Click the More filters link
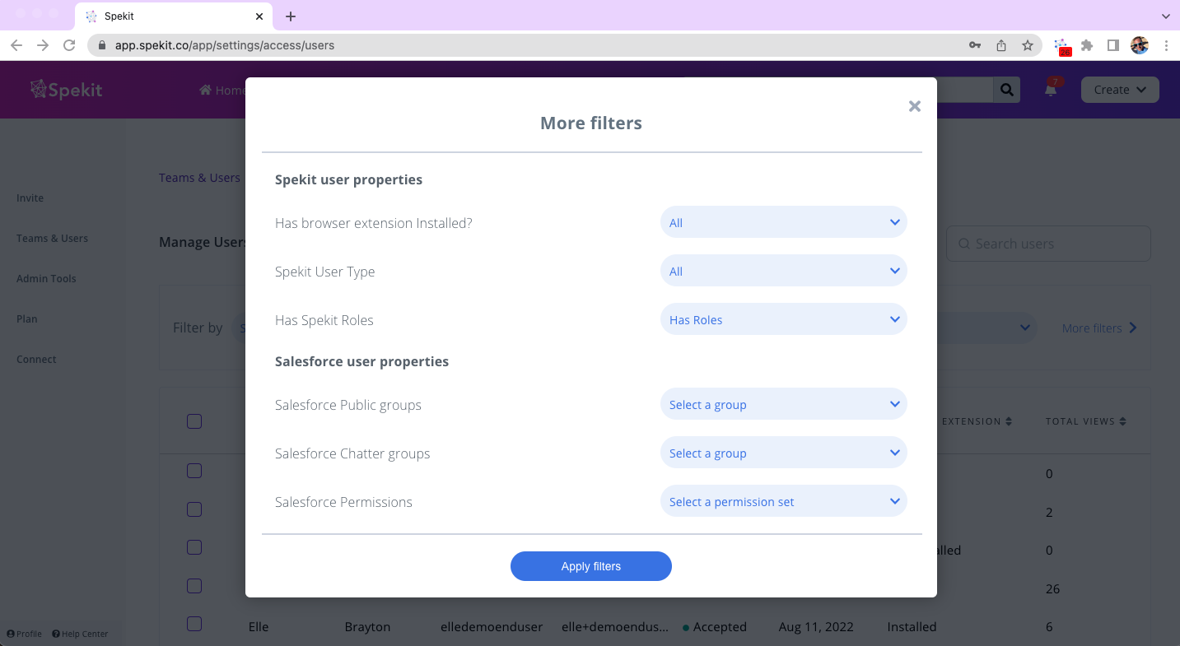This screenshot has height=646, width=1180. pos(1099,328)
